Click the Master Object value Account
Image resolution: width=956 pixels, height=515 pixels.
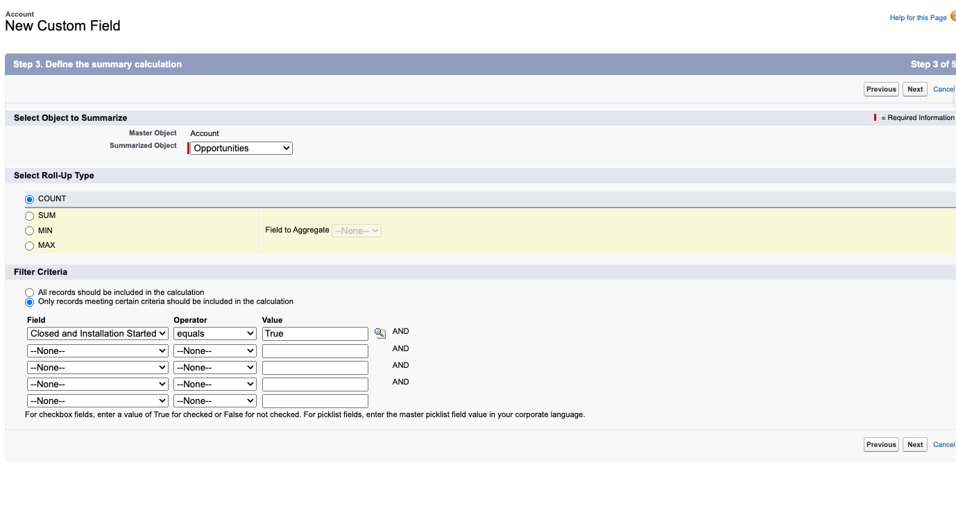pos(205,133)
